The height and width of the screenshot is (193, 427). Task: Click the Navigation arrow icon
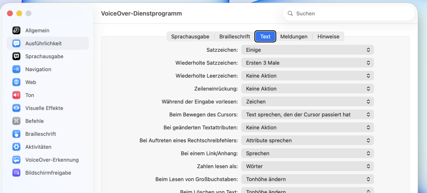coord(16,69)
